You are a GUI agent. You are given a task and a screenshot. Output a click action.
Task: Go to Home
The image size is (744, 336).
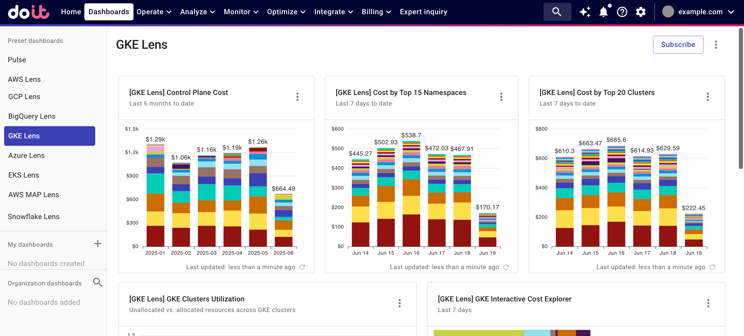pyautogui.click(x=71, y=12)
